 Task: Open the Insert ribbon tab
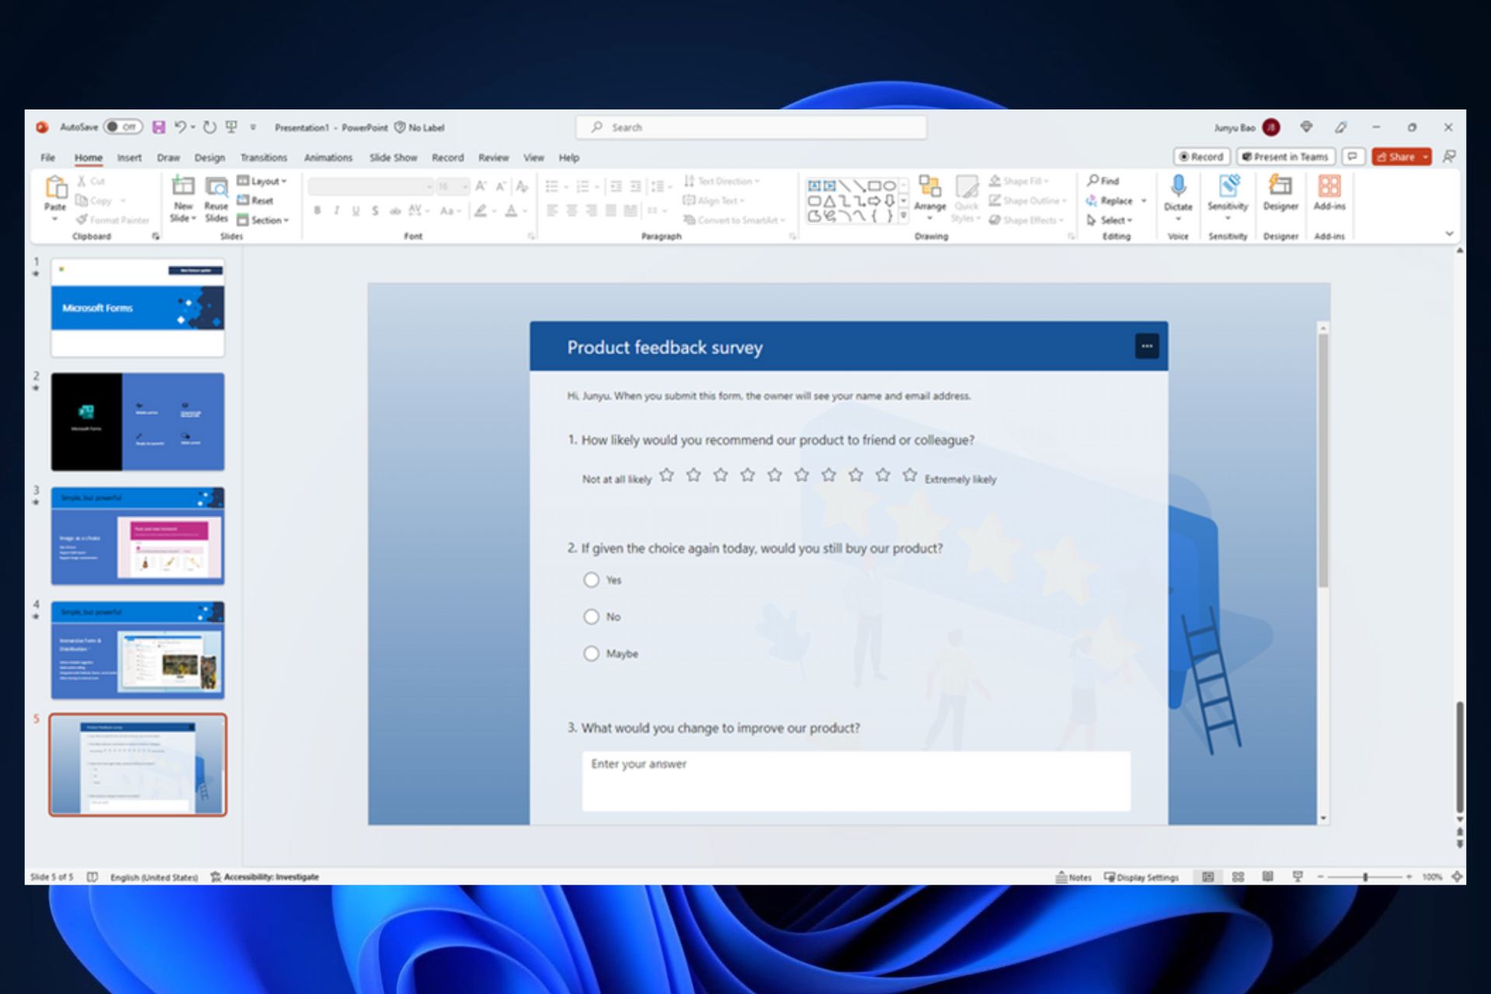pyautogui.click(x=129, y=158)
